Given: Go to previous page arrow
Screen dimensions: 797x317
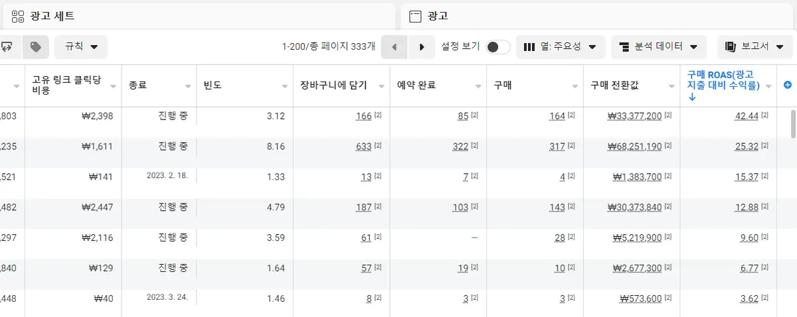Looking at the screenshot, I should pyautogui.click(x=395, y=47).
